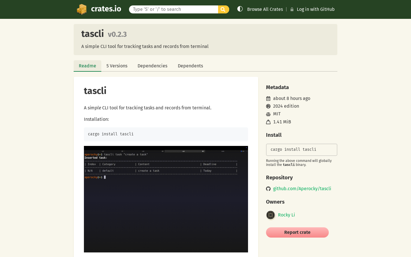Click the '2024 edition' text
Screen dimensions: 411x257
286,106
